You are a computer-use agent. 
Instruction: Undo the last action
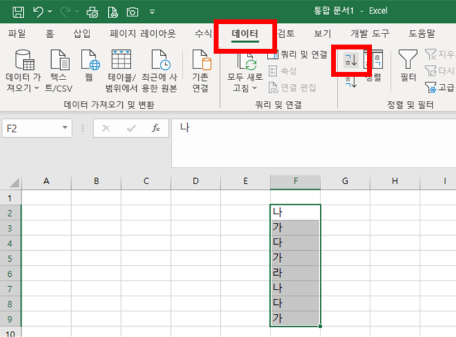38,12
